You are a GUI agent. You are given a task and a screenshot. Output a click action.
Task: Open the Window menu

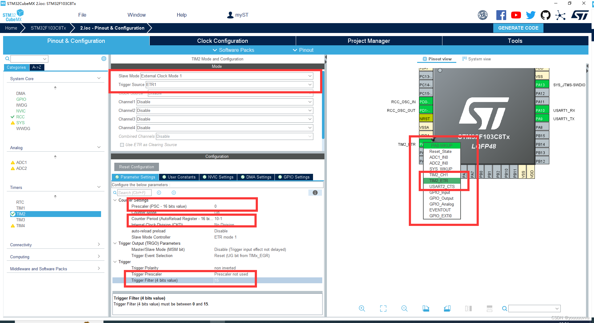coord(136,15)
